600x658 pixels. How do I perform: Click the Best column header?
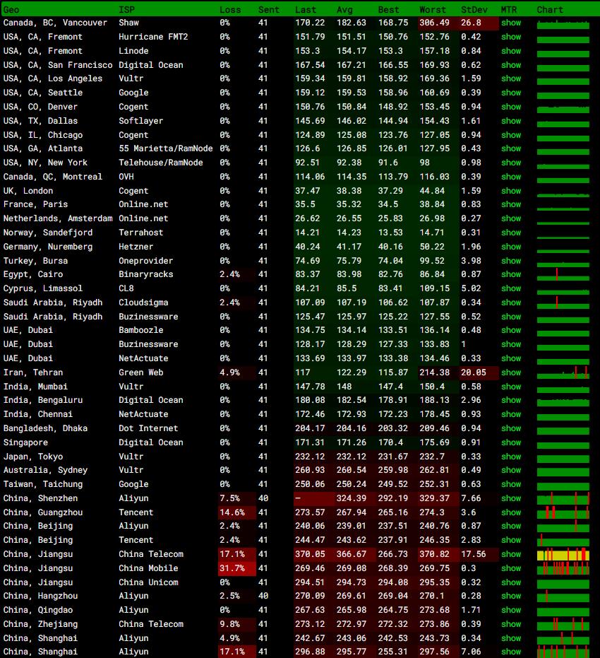pyautogui.click(x=388, y=10)
